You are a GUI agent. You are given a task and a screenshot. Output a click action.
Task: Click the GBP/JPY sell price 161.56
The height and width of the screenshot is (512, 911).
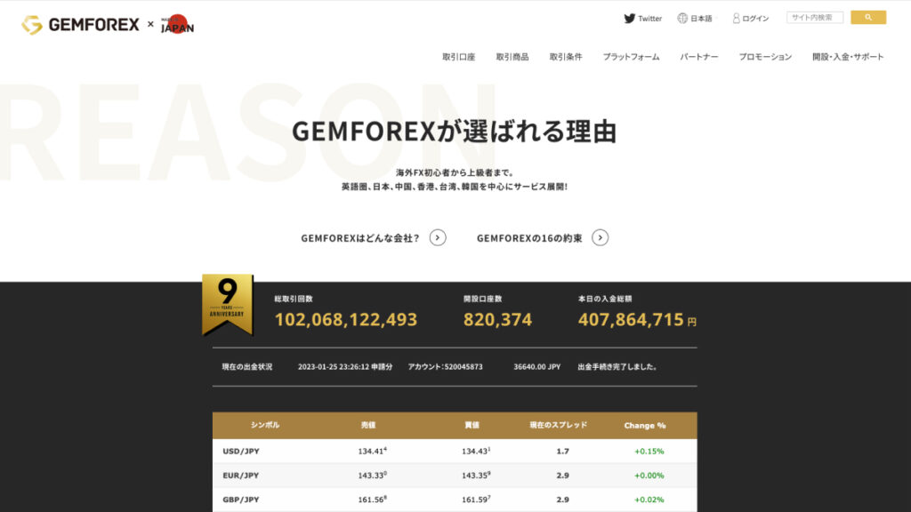click(x=373, y=500)
